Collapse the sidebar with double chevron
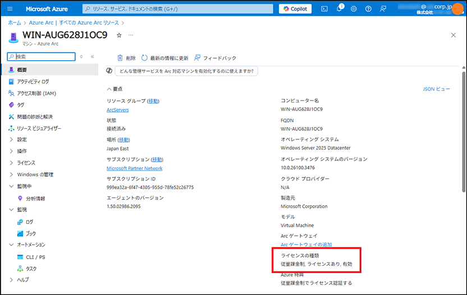Viewport: 467px width, 295px height. 92,57
